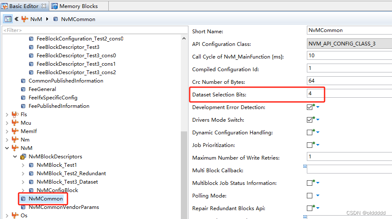Click the API Configuration Class field

click(x=349, y=43)
